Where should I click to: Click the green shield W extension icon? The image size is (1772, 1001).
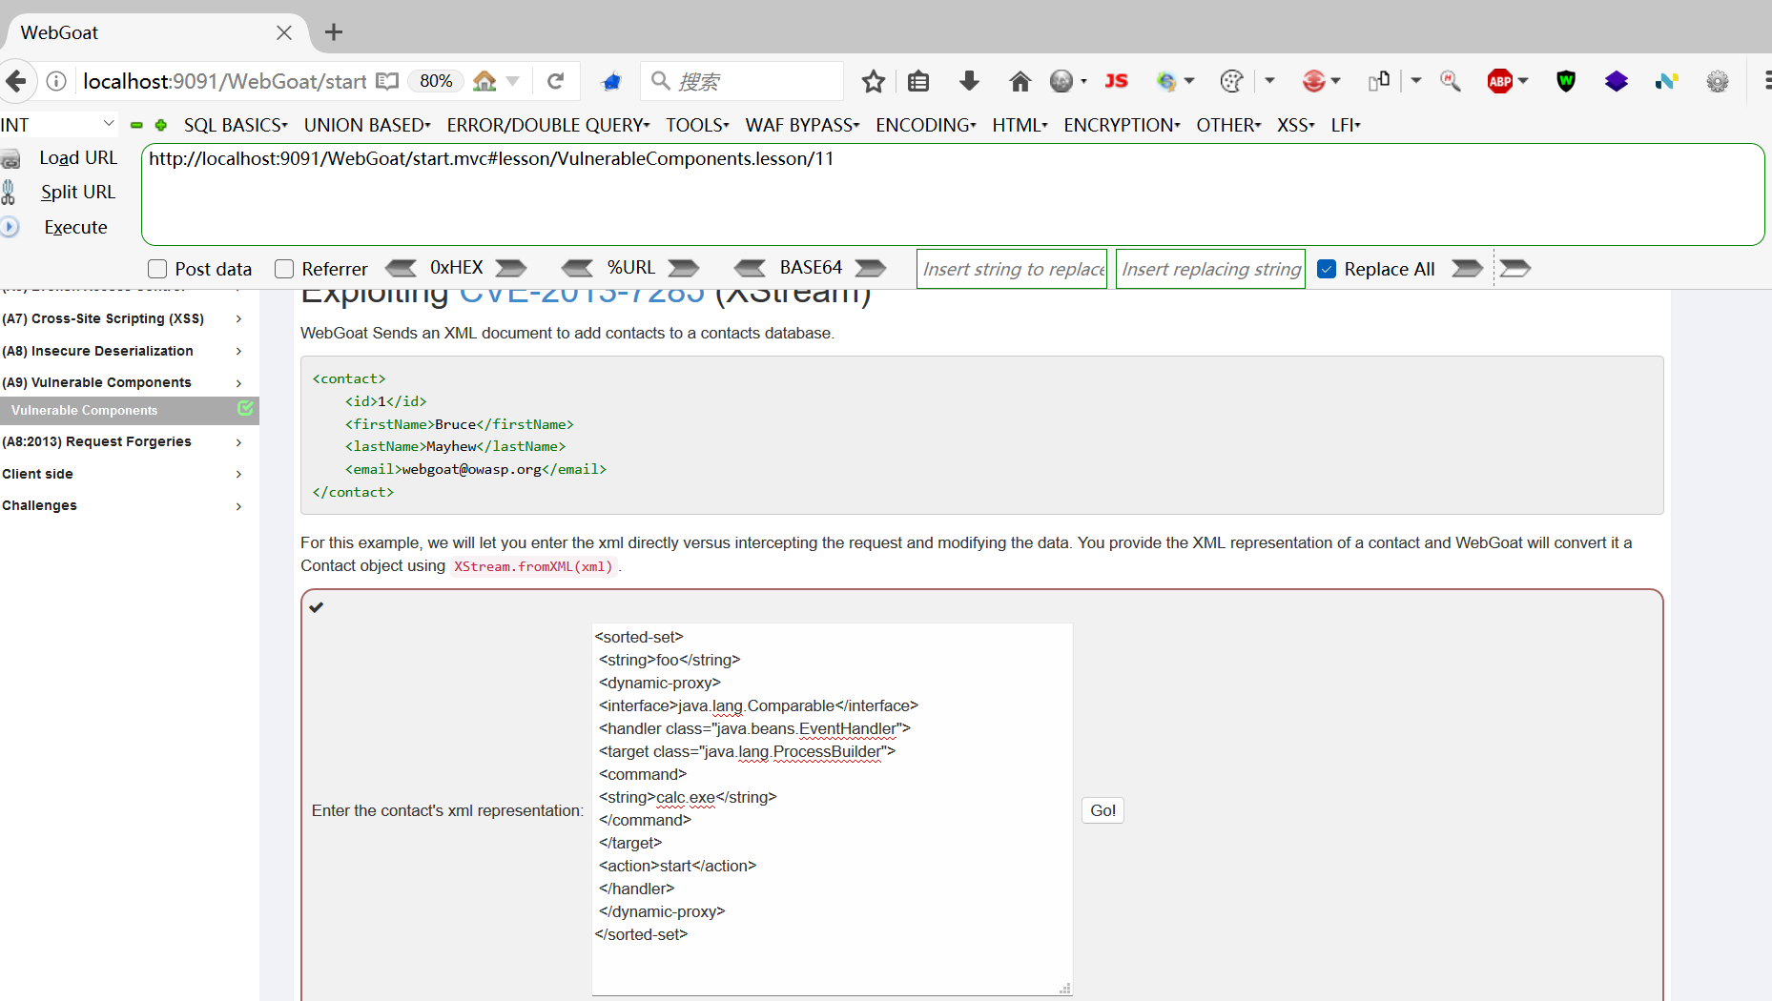pyautogui.click(x=1566, y=81)
